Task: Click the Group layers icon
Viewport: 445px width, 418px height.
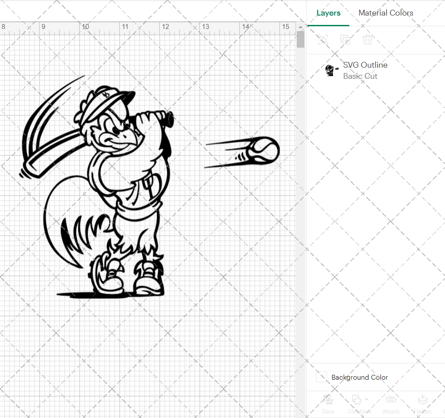Action: (323, 40)
